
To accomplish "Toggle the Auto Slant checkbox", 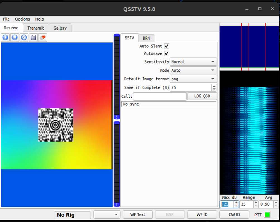I will tap(166, 46).
